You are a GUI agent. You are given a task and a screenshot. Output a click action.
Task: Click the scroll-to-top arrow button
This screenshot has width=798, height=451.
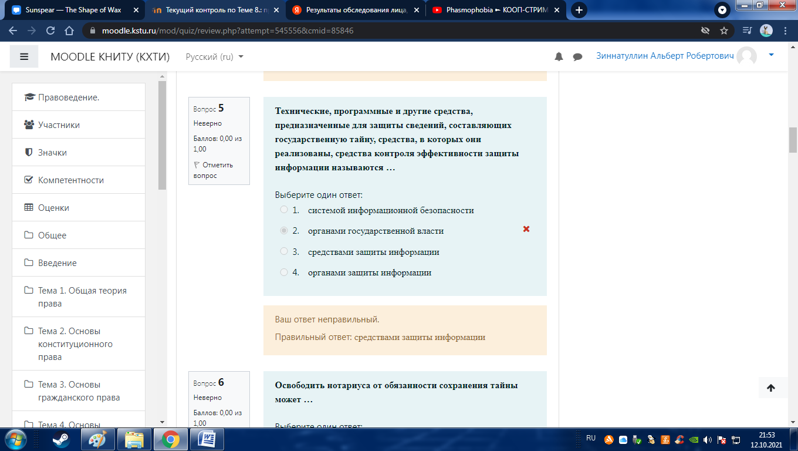pos(771,388)
